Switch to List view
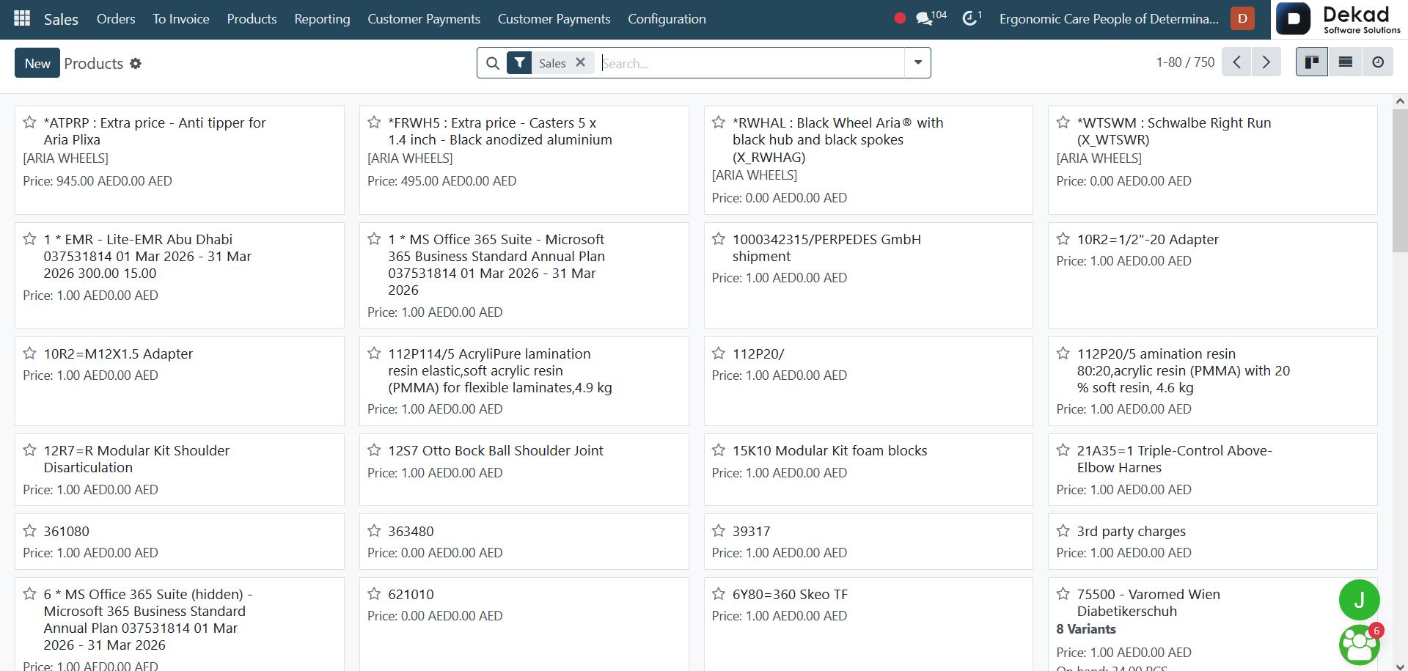 tap(1346, 62)
